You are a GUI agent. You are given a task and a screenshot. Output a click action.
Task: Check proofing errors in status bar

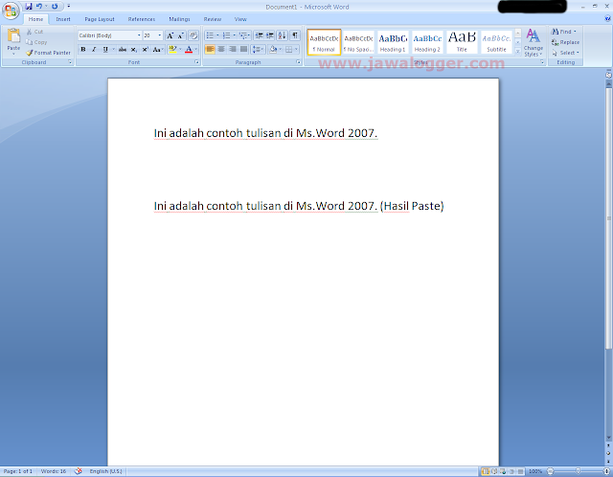click(79, 471)
